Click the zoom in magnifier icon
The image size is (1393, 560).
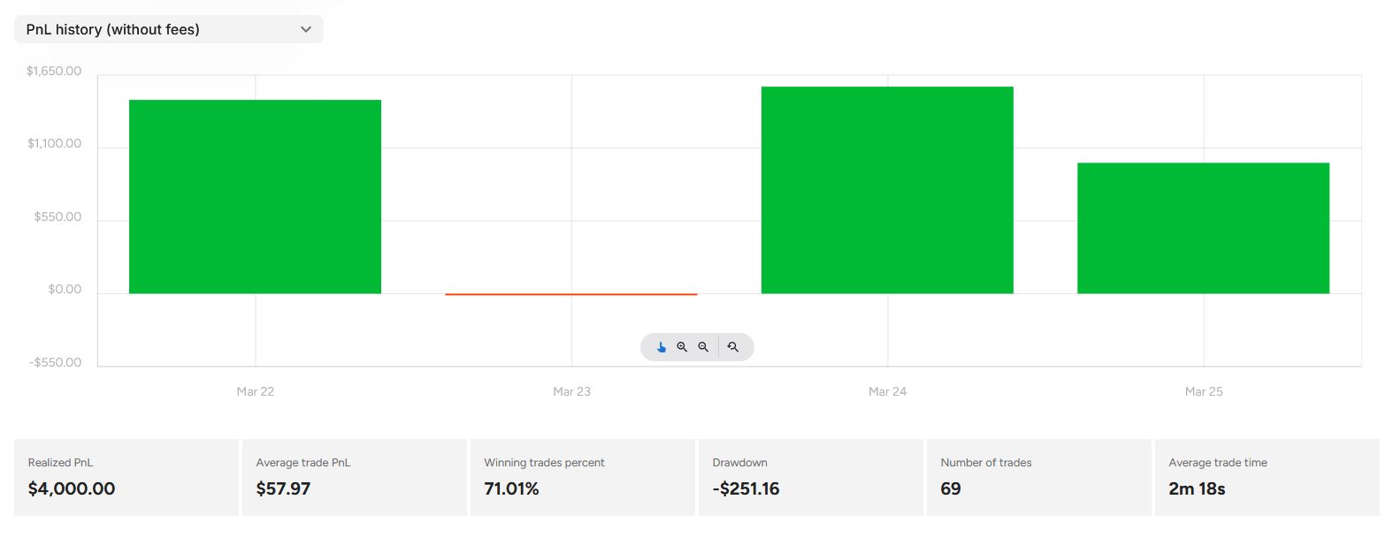682,347
